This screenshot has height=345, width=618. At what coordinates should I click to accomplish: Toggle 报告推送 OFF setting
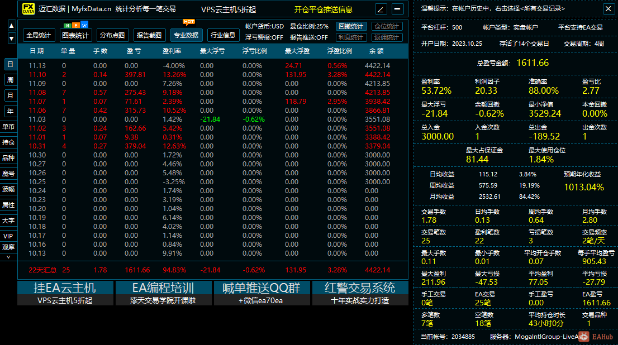(309, 37)
